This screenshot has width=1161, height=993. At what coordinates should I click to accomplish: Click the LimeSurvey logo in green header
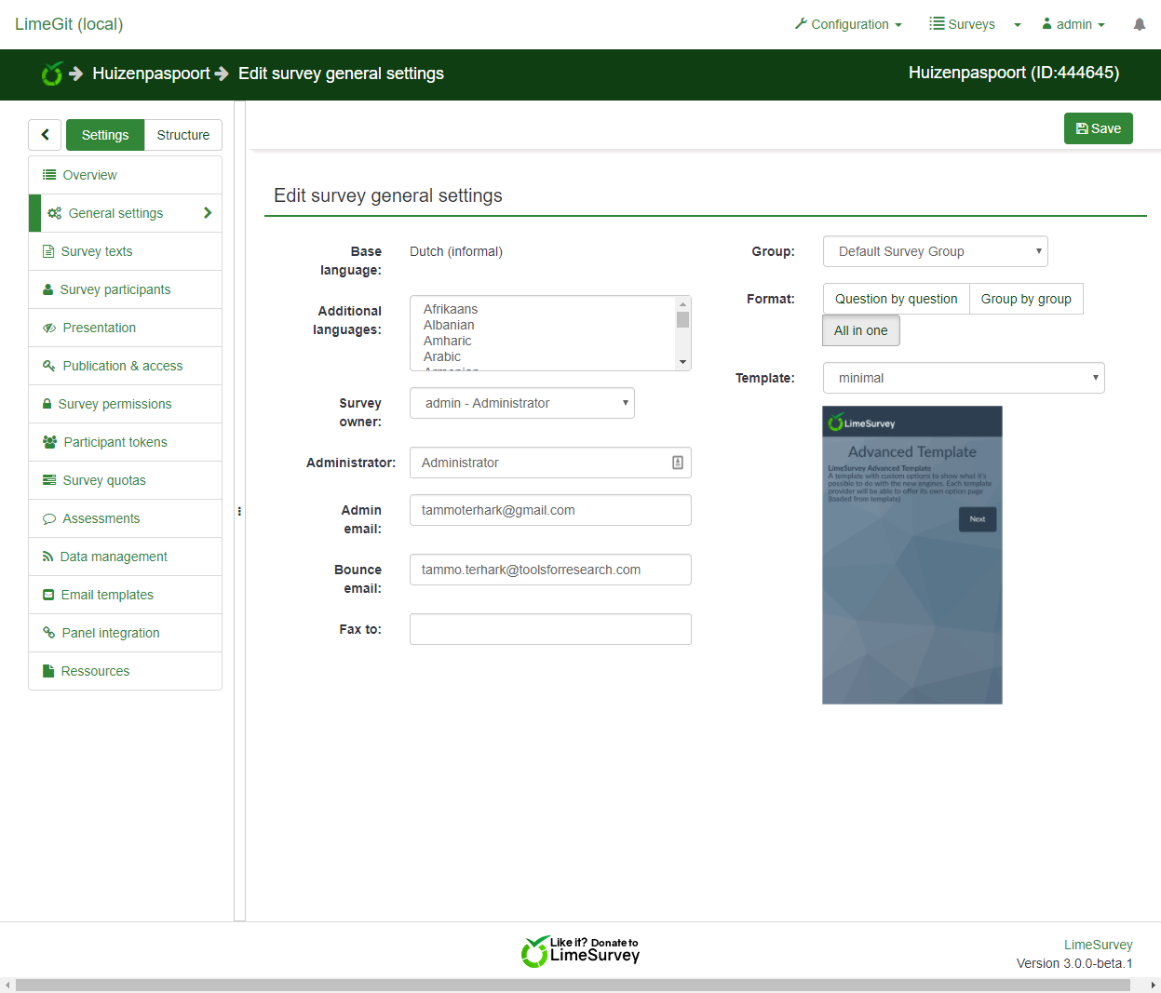[52, 74]
